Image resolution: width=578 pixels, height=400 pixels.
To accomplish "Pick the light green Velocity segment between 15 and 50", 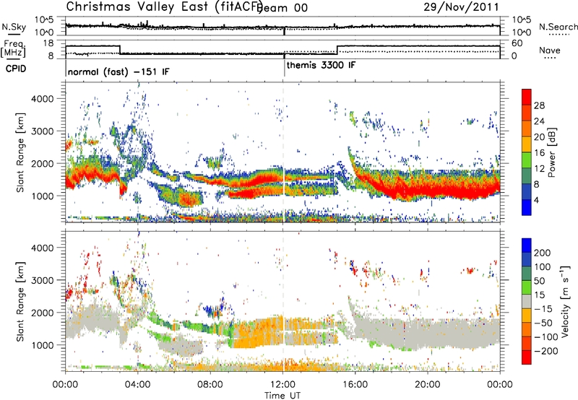I will (527, 287).
